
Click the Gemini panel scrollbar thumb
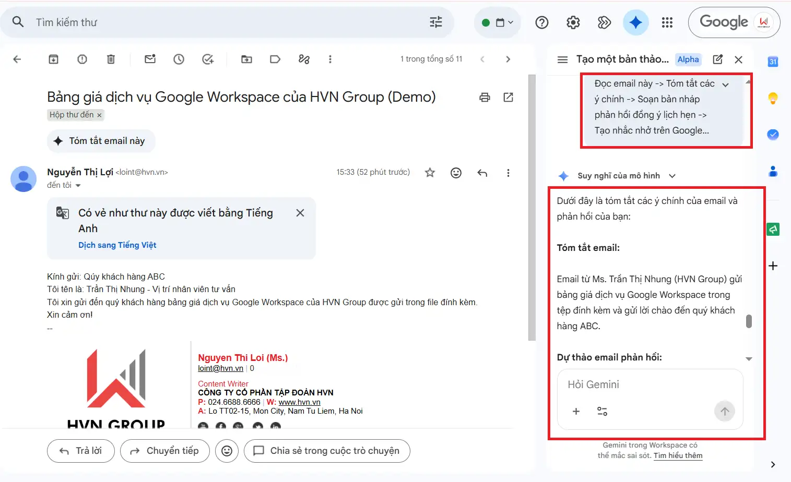[749, 321]
